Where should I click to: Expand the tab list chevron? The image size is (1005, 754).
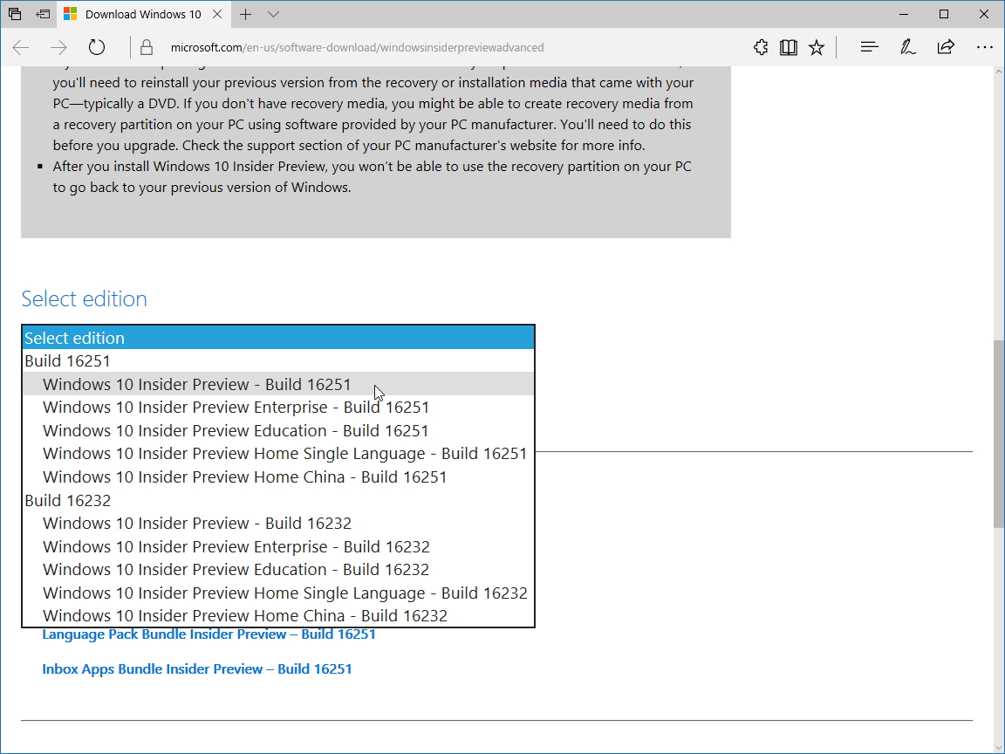coord(274,15)
